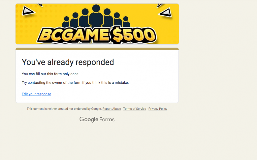Open the Privacy Policy link
The width and height of the screenshot is (257, 160).
(158, 109)
